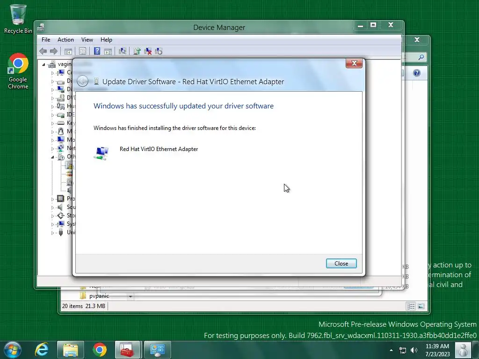Click the Disable device toolbar icon
Screen dimensions: 479x359
pos(159,51)
